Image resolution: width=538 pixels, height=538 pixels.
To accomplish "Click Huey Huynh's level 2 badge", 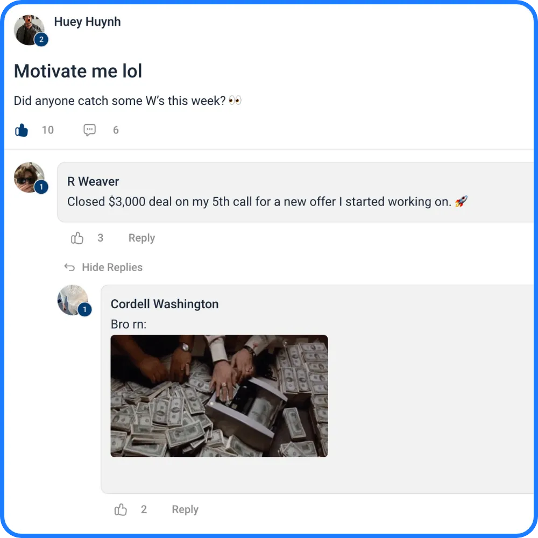I will pos(41,39).
